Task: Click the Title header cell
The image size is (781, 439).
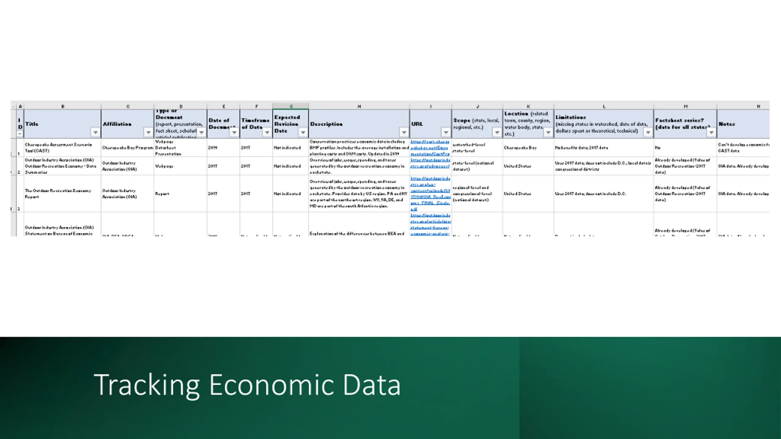Action: click(63, 124)
